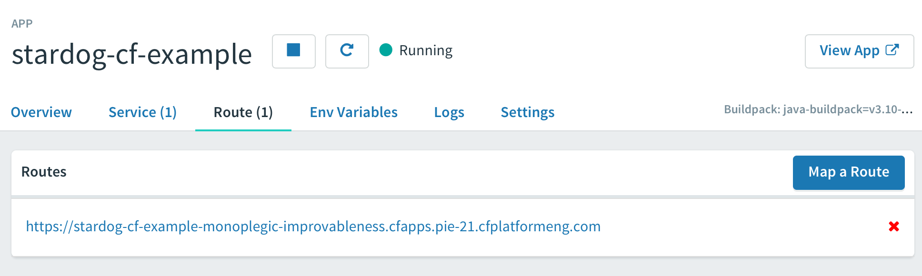Stop the app with the square icon
The height and width of the screenshot is (276, 922).
(x=293, y=51)
